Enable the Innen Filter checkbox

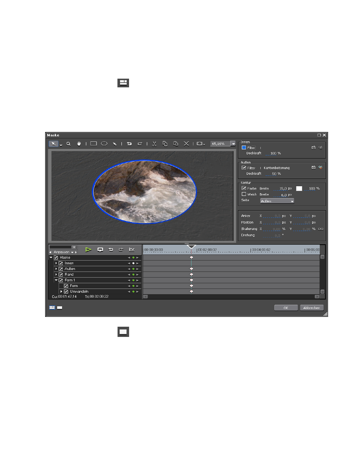(244, 147)
